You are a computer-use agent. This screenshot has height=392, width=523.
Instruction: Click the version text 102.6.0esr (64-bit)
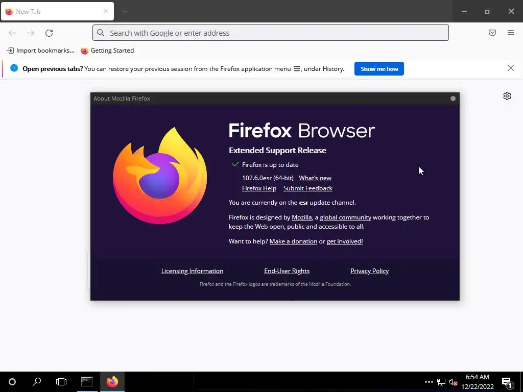[268, 178]
